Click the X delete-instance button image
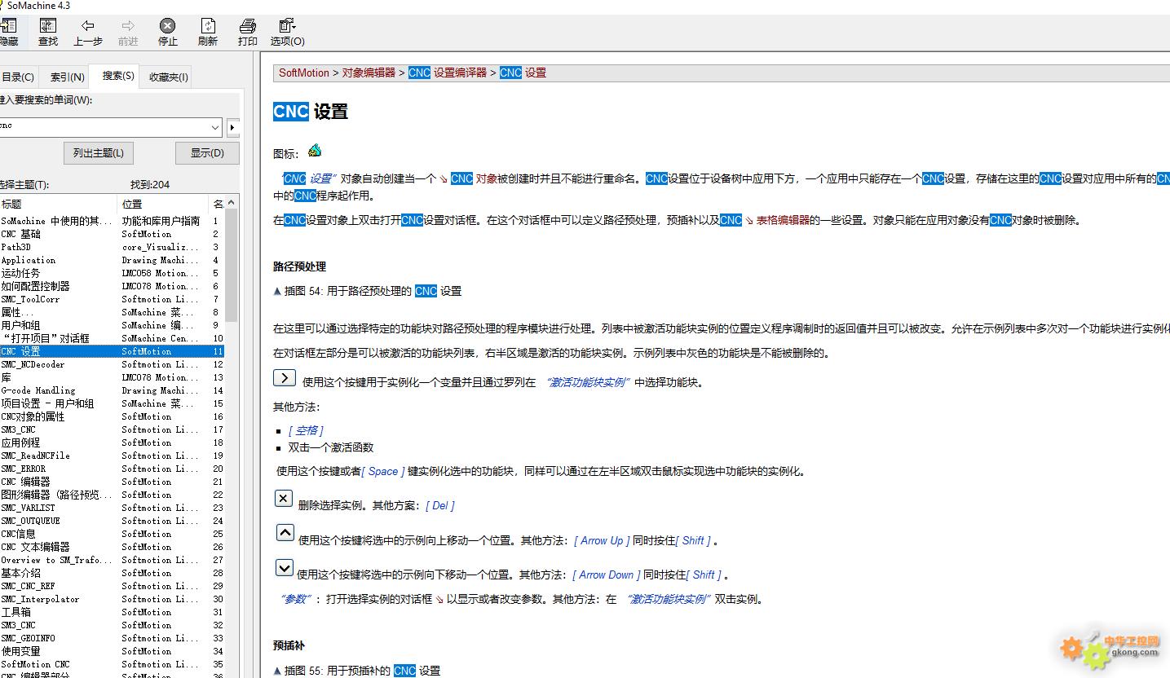 click(283, 498)
